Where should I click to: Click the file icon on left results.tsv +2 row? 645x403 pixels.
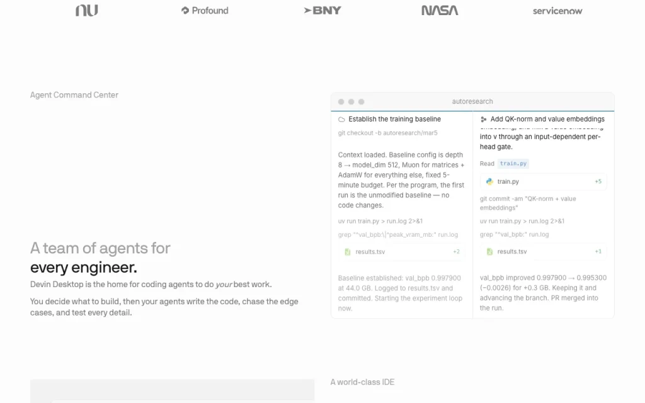348,252
